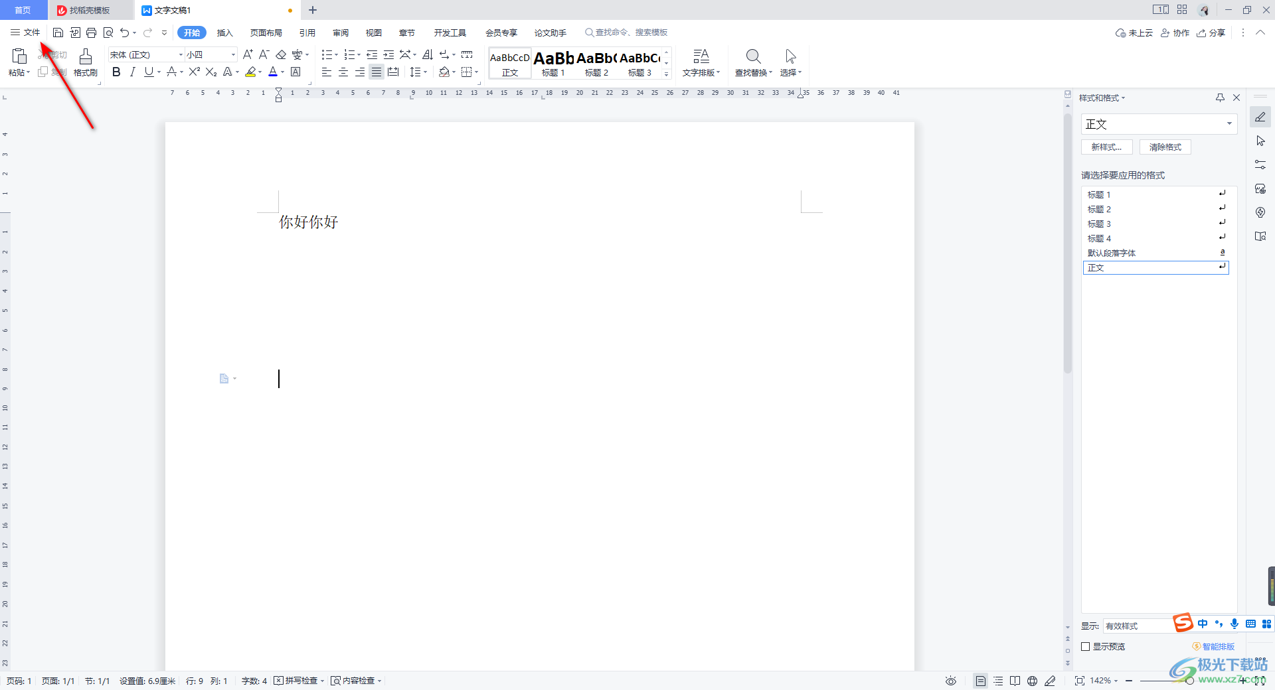Center align text
1275x690 pixels.
tap(343, 72)
